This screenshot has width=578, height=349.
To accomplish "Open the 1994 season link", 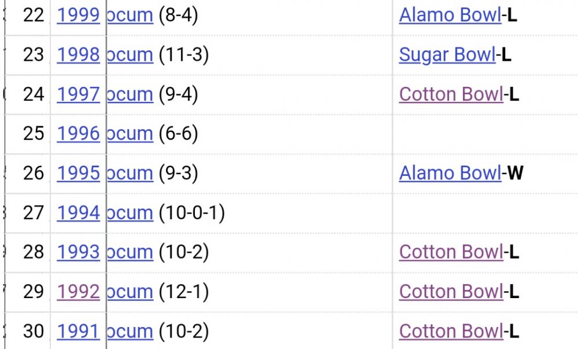I will coord(78,213).
